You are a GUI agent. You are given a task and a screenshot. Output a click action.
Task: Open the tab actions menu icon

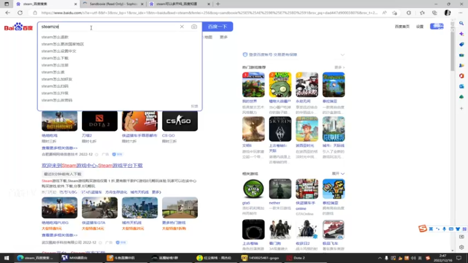(x=6, y=4)
